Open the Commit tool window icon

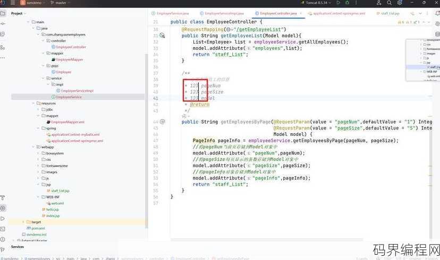coord(3,24)
